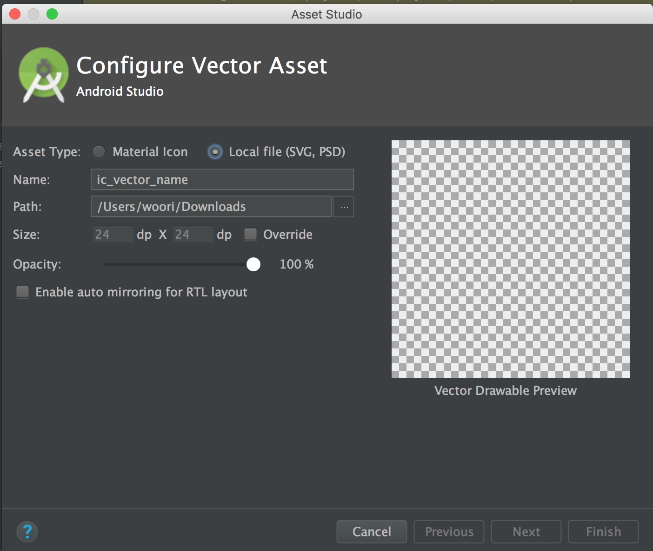Viewport: 653px width, 551px height.
Task: Enable the Override size checkbox
Action: click(x=250, y=235)
